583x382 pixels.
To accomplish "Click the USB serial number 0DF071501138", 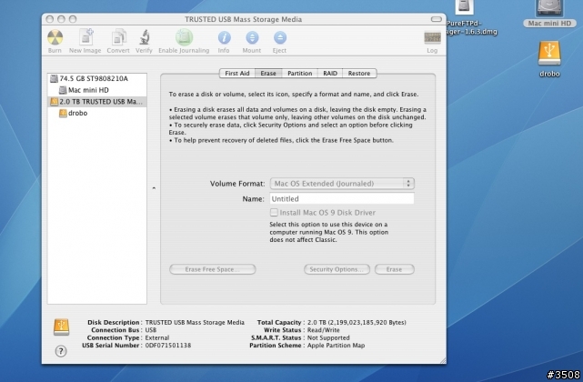I will [168, 346].
